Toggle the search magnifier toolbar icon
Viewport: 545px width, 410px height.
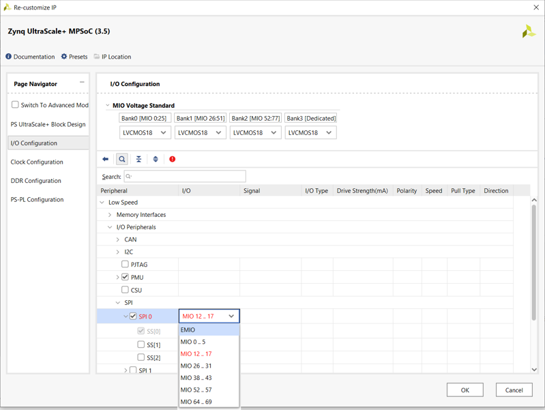point(122,159)
